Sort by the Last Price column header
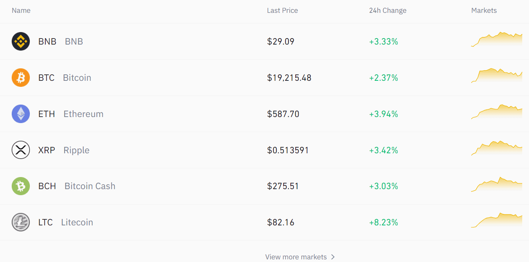Screen dimensions: 529x262 point(282,11)
